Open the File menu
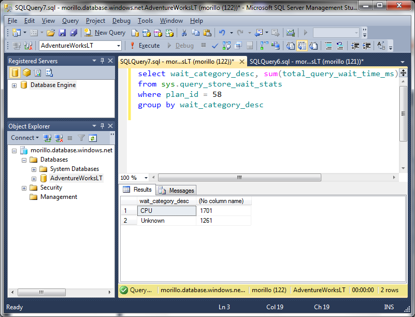 (x=12, y=21)
